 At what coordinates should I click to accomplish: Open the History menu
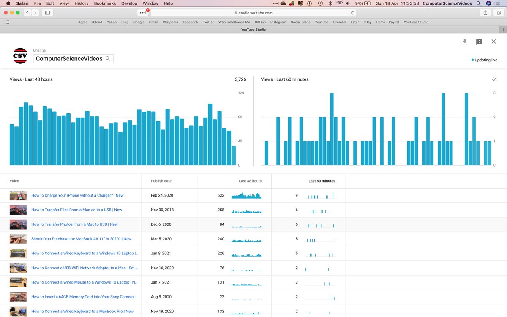point(82,3)
